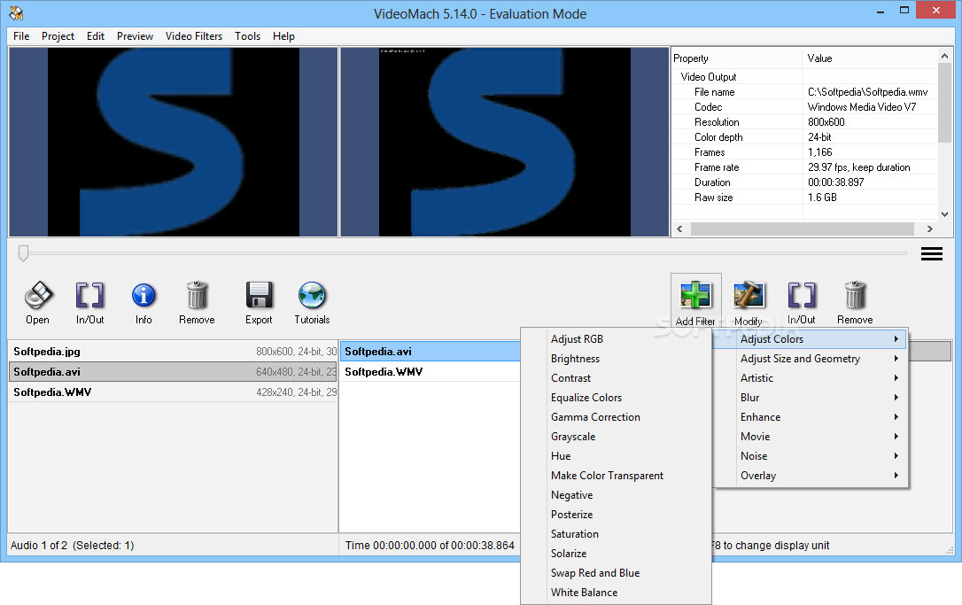Choose the Brightness filter
The width and height of the screenshot is (962, 605).
point(616,359)
